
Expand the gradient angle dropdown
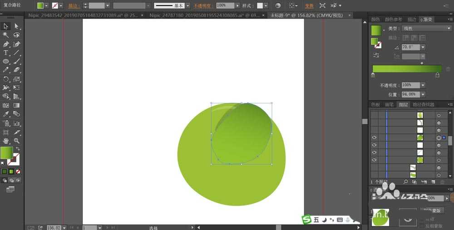click(423, 47)
